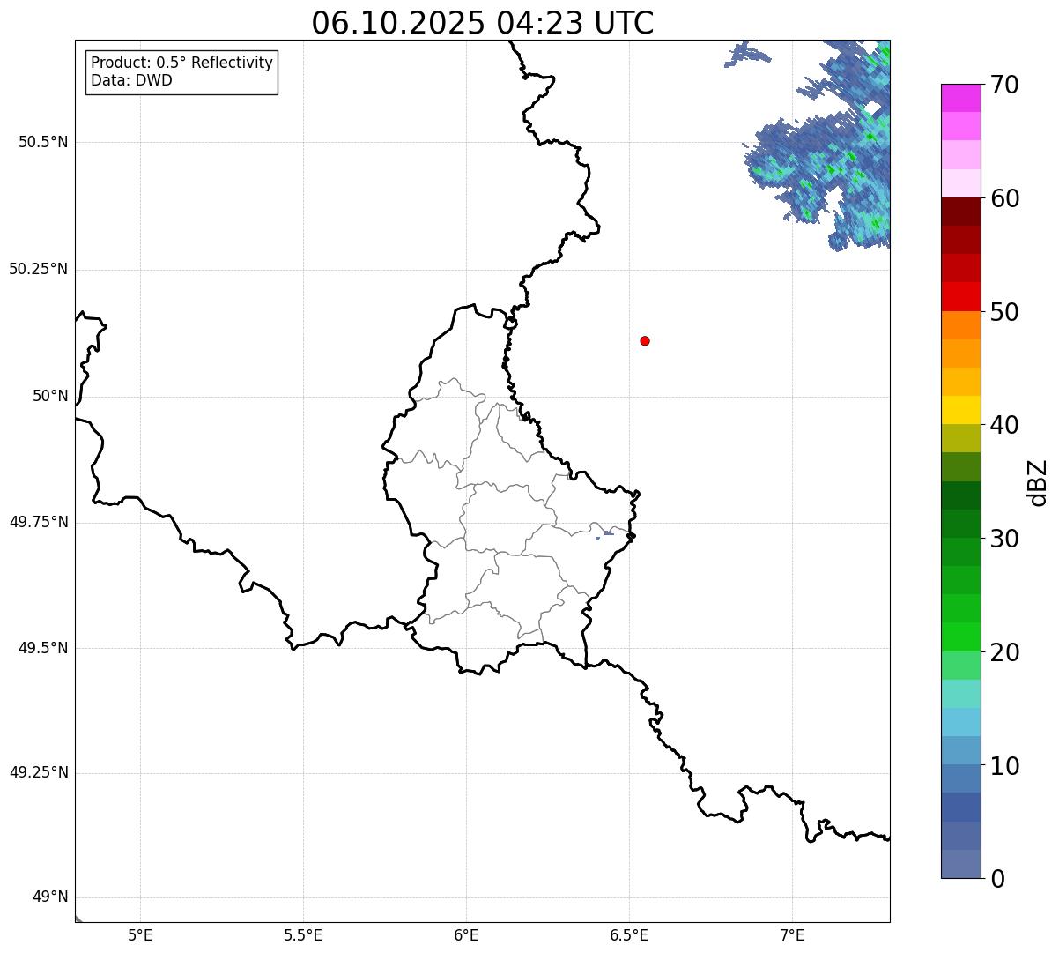Click the colorbar tick label '60'
Viewport: 1059px width, 953px height.
1005,198
